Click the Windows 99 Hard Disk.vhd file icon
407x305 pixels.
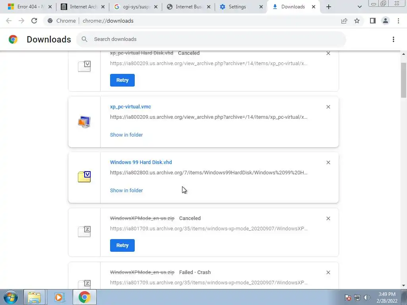[84, 177]
